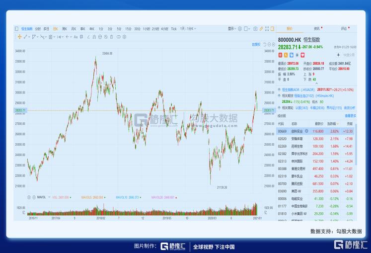Select the Fibonacci levels drawing tool
371x253 pixels.
coord(50,37)
